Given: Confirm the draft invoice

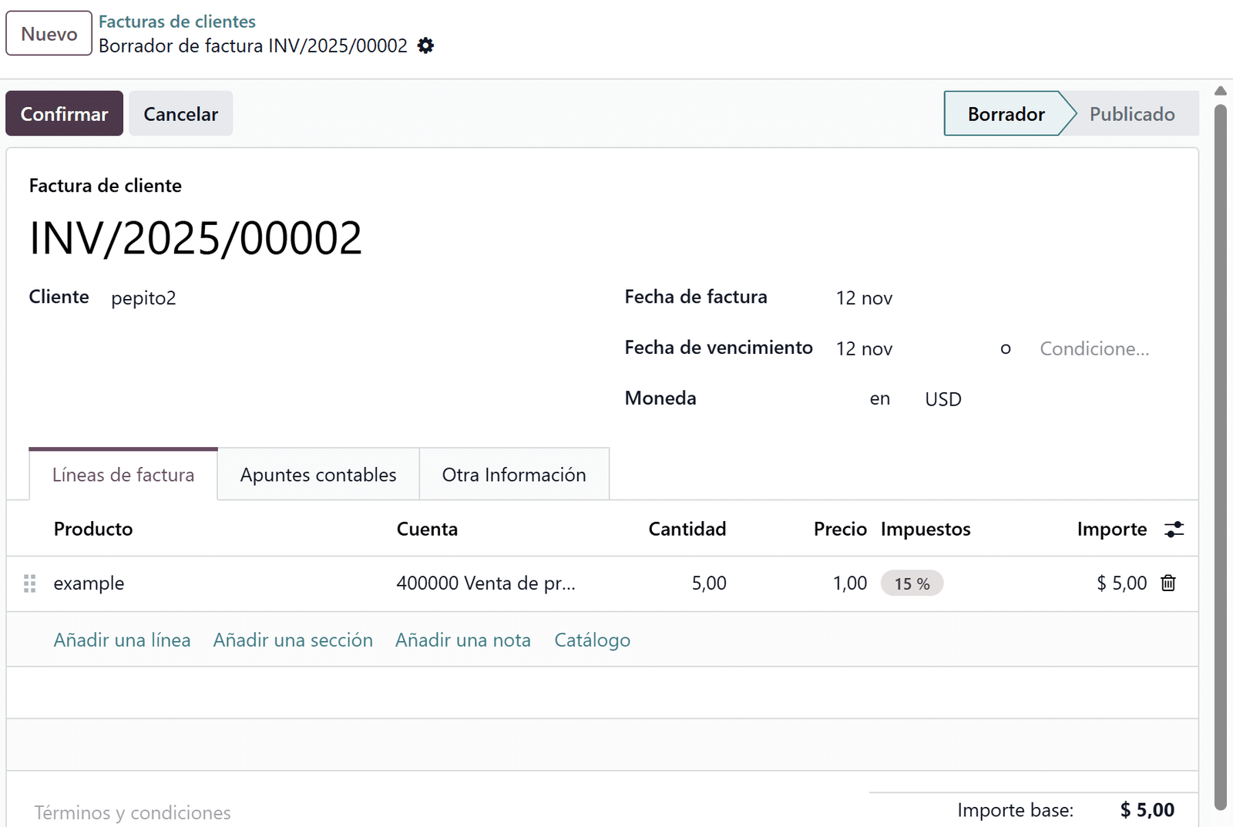Looking at the screenshot, I should (x=64, y=113).
